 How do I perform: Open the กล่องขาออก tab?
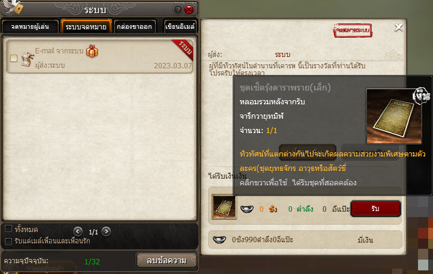[134, 26]
